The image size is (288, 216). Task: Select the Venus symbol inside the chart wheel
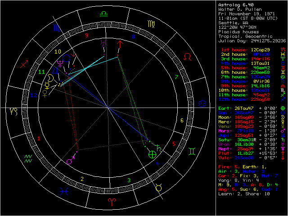click(x=45, y=94)
